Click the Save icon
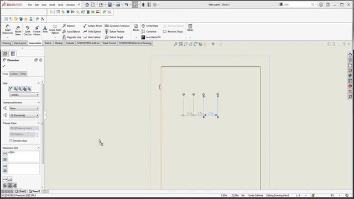Screen dimensions: 354x199 110,4
